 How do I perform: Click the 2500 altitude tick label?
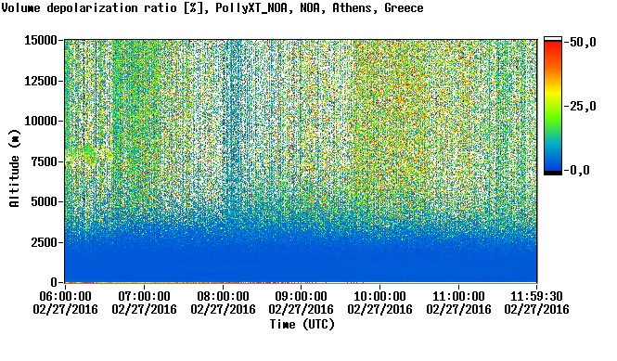[x=45, y=242]
